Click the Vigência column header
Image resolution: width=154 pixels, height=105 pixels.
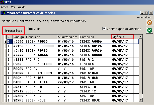click(122, 37)
